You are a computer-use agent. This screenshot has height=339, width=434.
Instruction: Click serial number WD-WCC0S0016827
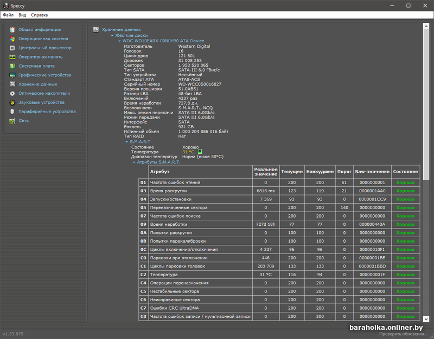point(200,84)
